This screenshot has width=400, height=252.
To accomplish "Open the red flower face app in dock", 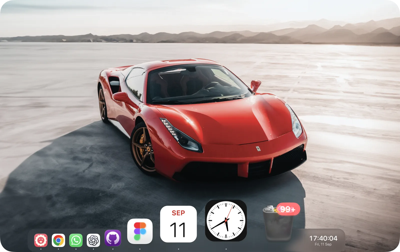I will pos(41,240).
